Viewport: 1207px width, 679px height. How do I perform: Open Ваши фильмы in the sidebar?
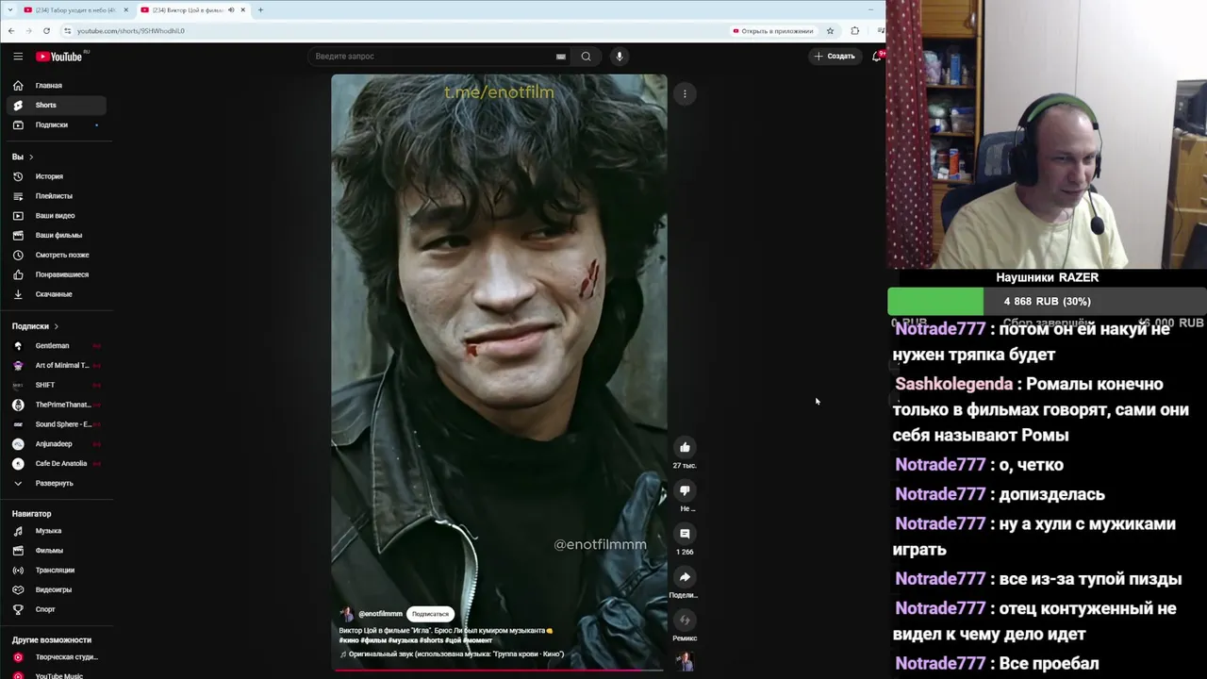pyautogui.click(x=57, y=235)
